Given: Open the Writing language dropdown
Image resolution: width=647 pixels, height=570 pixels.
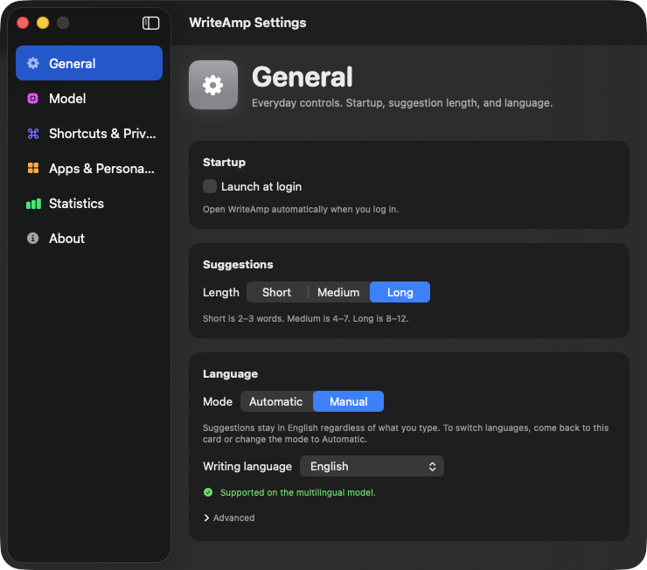Looking at the screenshot, I should point(372,466).
